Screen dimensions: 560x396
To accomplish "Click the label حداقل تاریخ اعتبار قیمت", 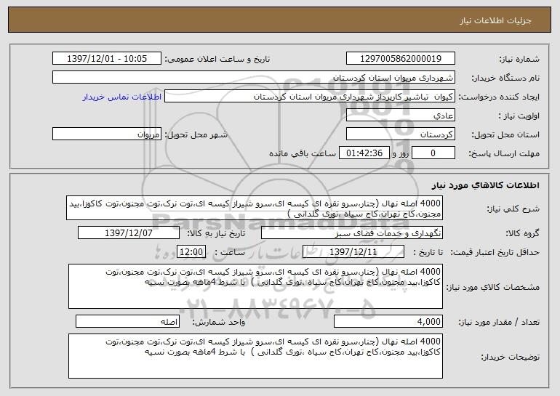I will coord(495,252).
